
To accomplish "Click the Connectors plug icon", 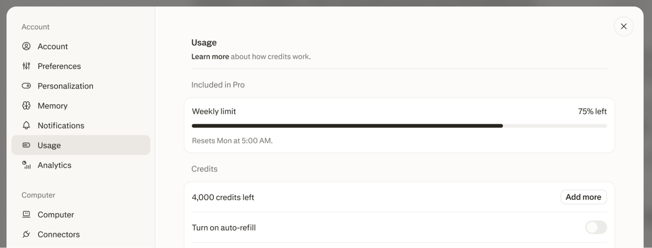I will coord(26,234).
